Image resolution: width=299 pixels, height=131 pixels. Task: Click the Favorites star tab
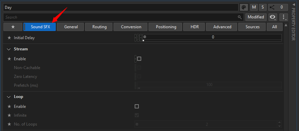(13, 27)
